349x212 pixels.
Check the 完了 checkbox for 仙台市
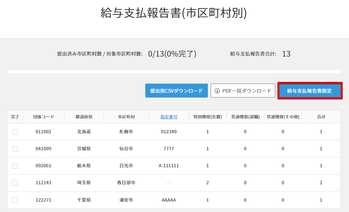pos(15,149)
